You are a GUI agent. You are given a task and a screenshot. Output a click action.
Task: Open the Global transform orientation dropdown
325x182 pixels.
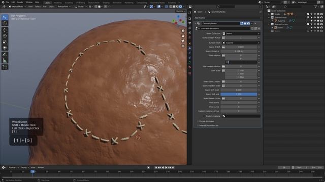click(81, 7)
